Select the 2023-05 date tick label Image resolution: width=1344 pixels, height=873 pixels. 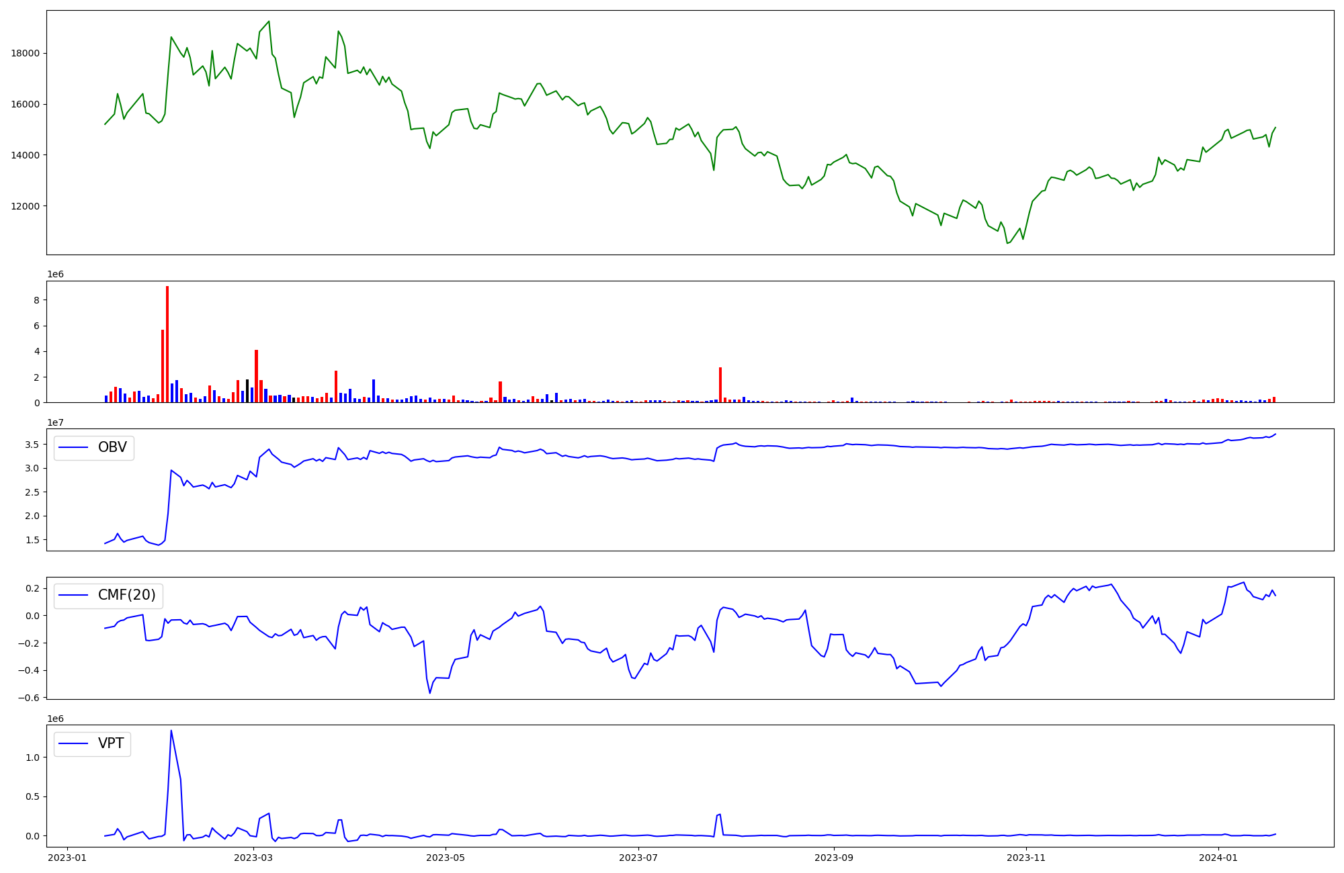point(446,858)
